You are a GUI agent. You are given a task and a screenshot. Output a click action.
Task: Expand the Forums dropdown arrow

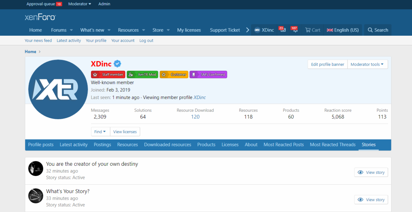(x=71, y=30)
